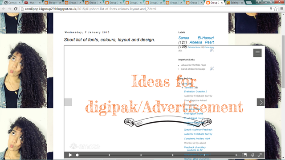Open the Aneeka Peart label link
Screen dimensions: 285x160
pyautogui.click(x=202, y=42)
